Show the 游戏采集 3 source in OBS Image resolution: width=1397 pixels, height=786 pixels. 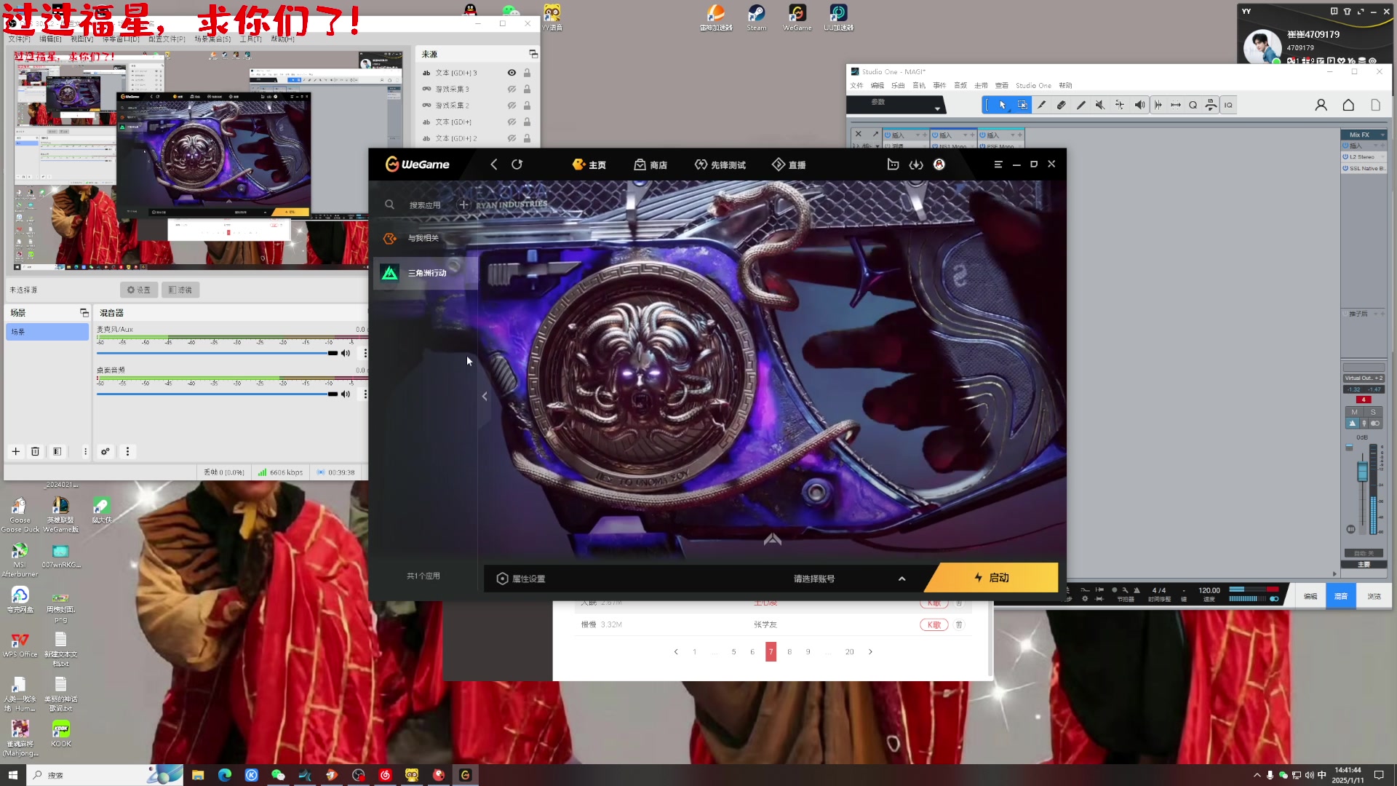512,89
